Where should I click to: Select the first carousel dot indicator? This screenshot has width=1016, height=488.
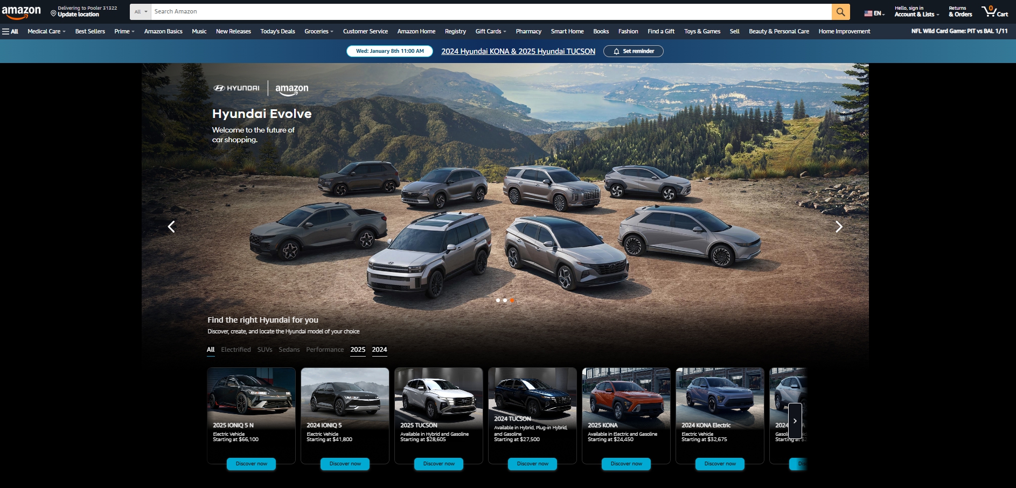tap(498, 300)
